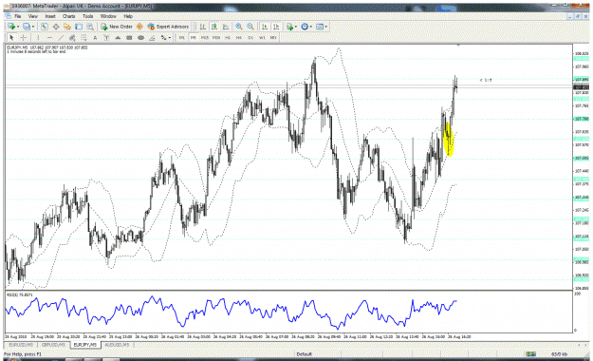Select the Trendline drawing tool
Screen dimensions: 593x361
(61, 37)
